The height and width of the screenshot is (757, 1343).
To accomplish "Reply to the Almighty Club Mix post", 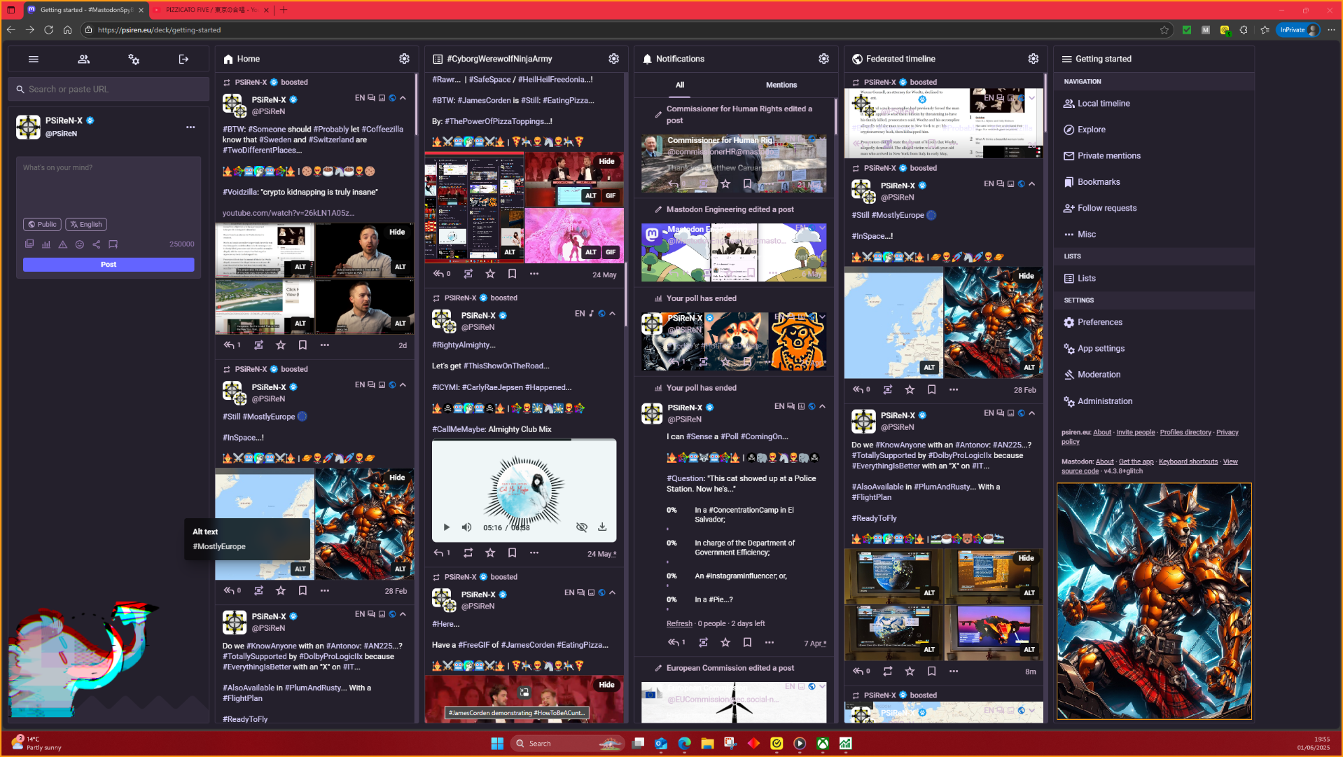I will pyautogui.click(x=439, y=553).
